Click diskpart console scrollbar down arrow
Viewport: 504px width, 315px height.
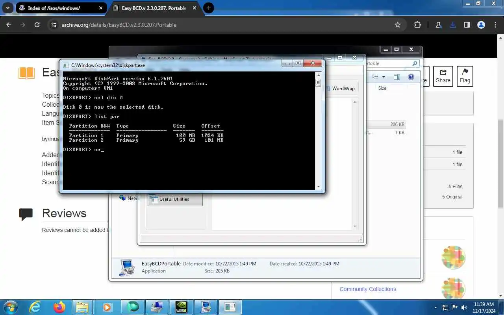(319, 187)
